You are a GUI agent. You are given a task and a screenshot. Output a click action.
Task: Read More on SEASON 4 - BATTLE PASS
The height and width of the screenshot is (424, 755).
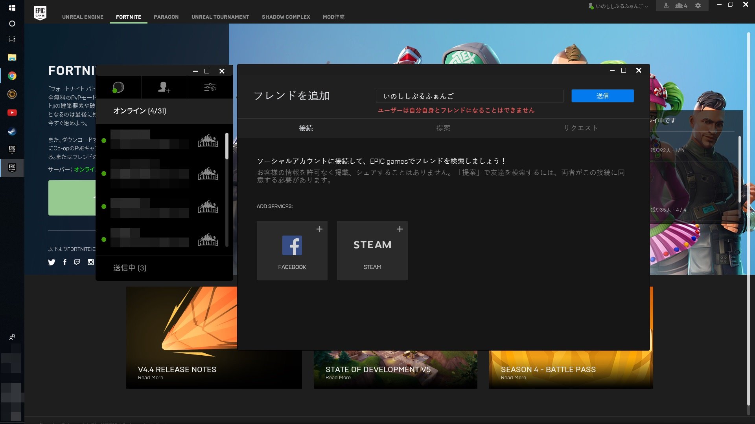[x=514, y=378]
